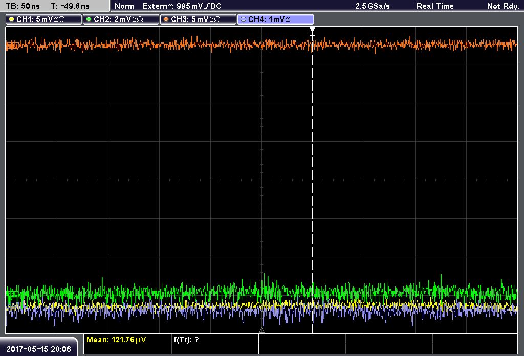
Task: Click the 2.5 GSa/s sample rate readout
Action: [x=373, y=6]
